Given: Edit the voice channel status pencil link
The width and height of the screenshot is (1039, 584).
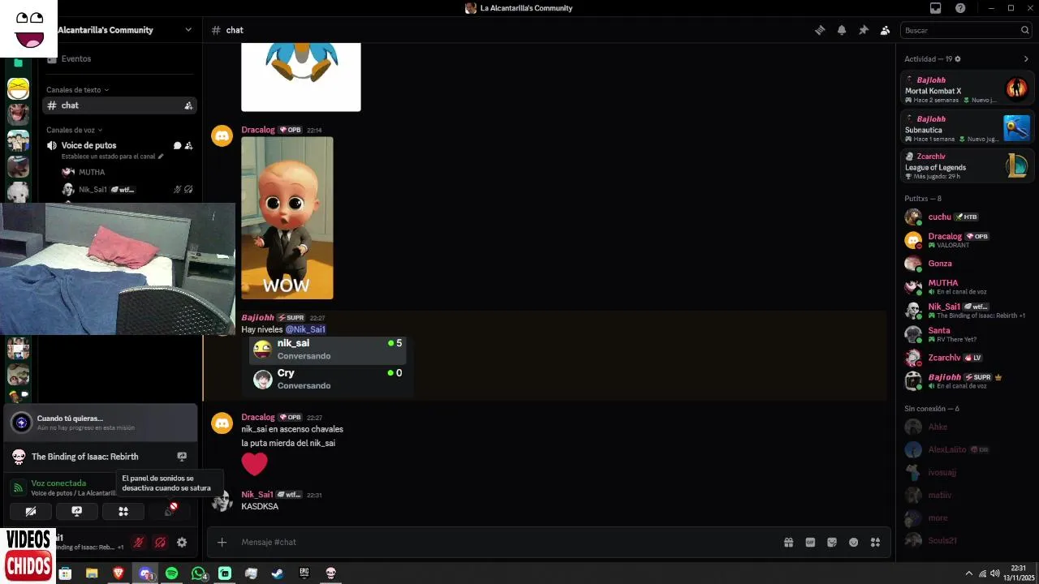Looking at the screenshot, I should [112, 157].
